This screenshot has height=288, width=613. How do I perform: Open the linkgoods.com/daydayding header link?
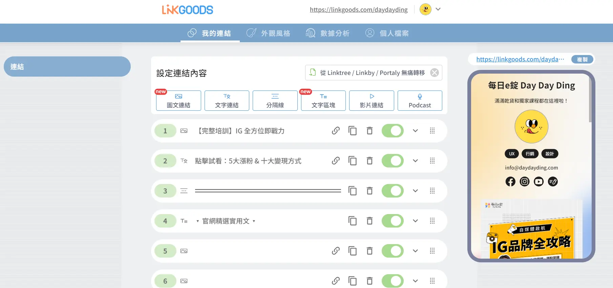point(359,9)
